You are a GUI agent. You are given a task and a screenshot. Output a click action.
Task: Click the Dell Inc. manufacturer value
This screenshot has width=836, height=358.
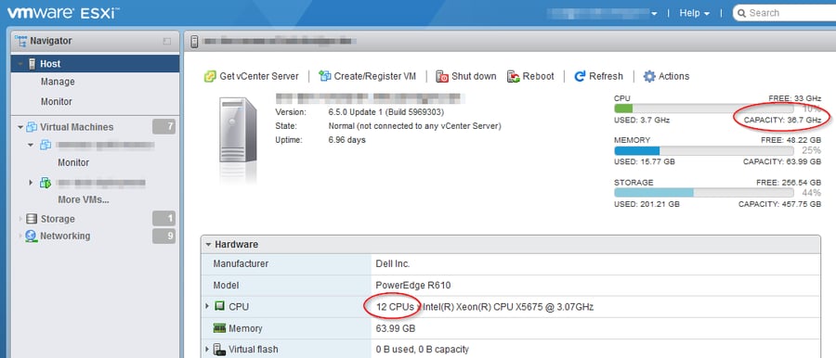[393, 263]
